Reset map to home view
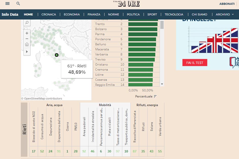The image size is (239, 159). click(x=27, y=45)
